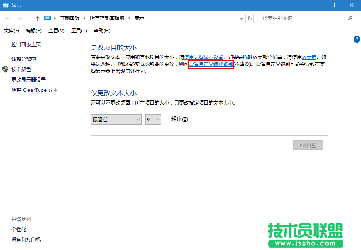Screen dimensions: 361x250
Task: Open the 个性化 link at the bottom
Action: pos(19,229)
